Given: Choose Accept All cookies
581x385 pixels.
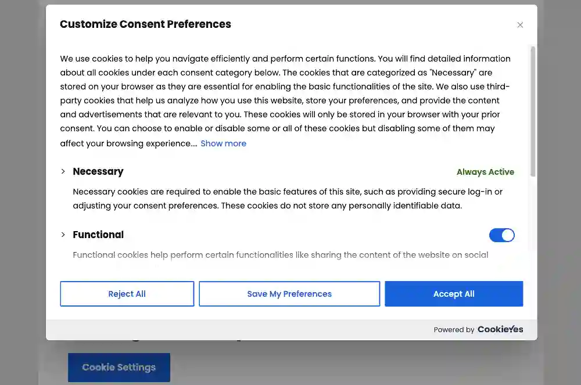Looking at the screenshot, I should 454,294.
